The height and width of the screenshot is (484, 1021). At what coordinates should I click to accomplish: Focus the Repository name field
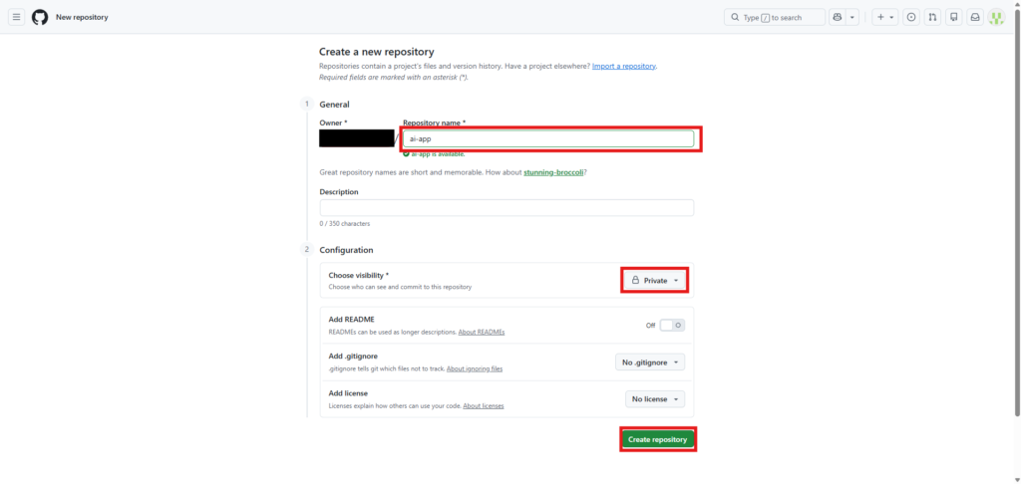[548, 138]
